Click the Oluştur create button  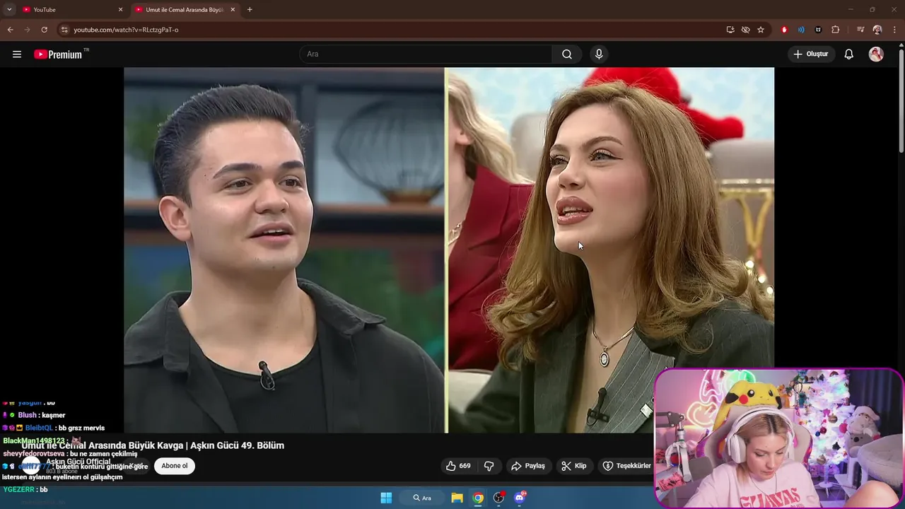click(811, 54)
